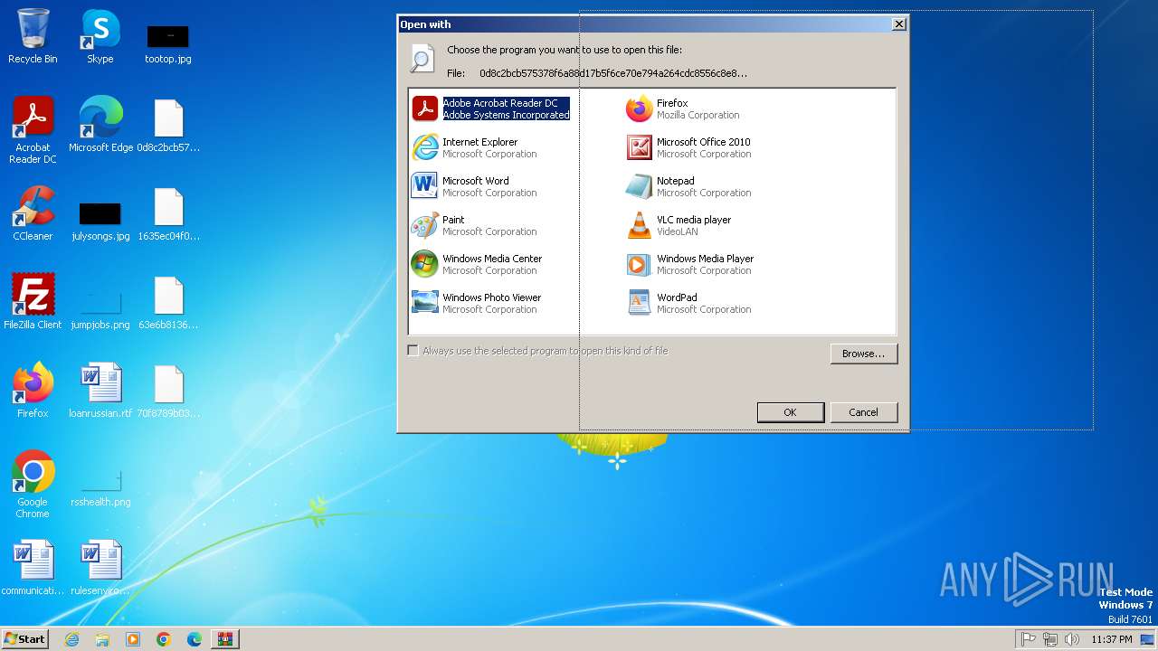Screen dimensions: 1158x651
Task: Launch Microsoft Edge from the taskbar
Action: [x=195, y=639]
